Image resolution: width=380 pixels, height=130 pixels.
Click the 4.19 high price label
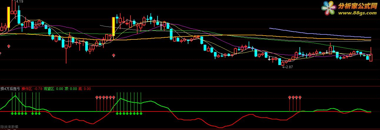tap(20, 1)
